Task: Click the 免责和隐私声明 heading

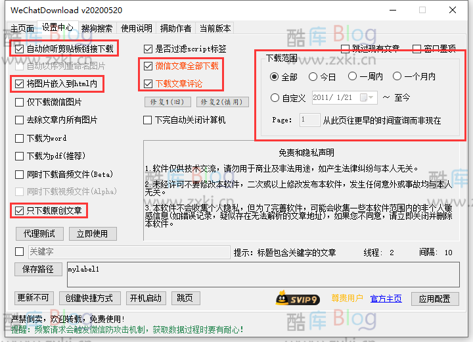Action: [306, 153]
